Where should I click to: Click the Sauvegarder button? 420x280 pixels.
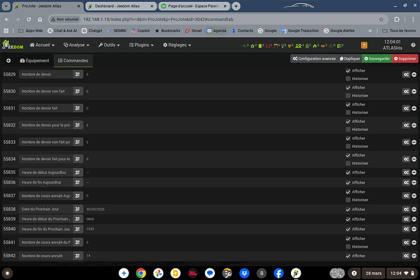(377, 58)
